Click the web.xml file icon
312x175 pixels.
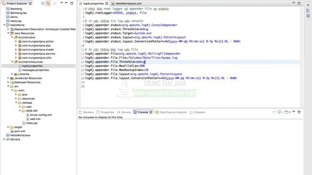click(x=28, y=119)
